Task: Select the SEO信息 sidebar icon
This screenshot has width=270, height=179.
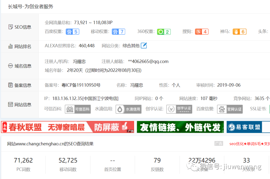Action: (10, 27)
